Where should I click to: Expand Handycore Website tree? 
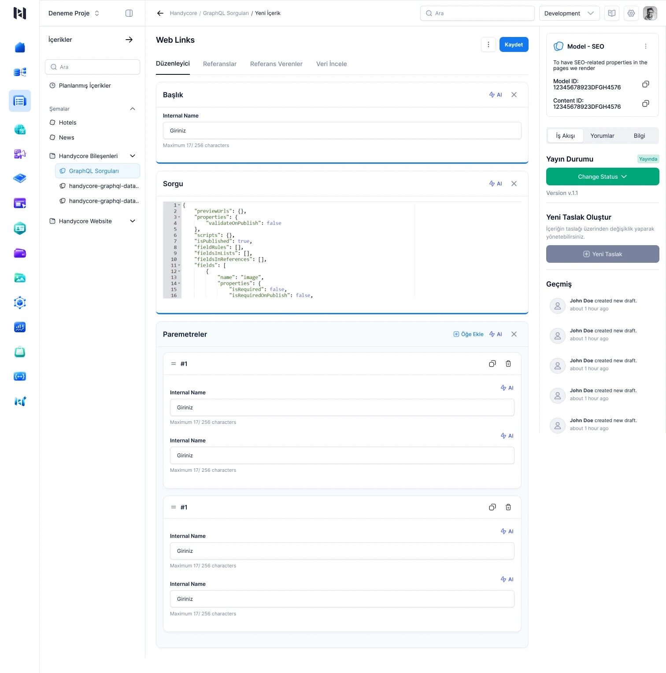coord(133,221)
